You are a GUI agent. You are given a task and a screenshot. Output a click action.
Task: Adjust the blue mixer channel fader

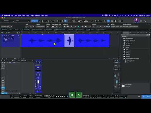(38, 82)
